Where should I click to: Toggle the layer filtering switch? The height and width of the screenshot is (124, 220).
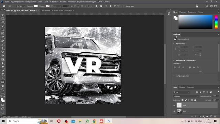[219, 92]
